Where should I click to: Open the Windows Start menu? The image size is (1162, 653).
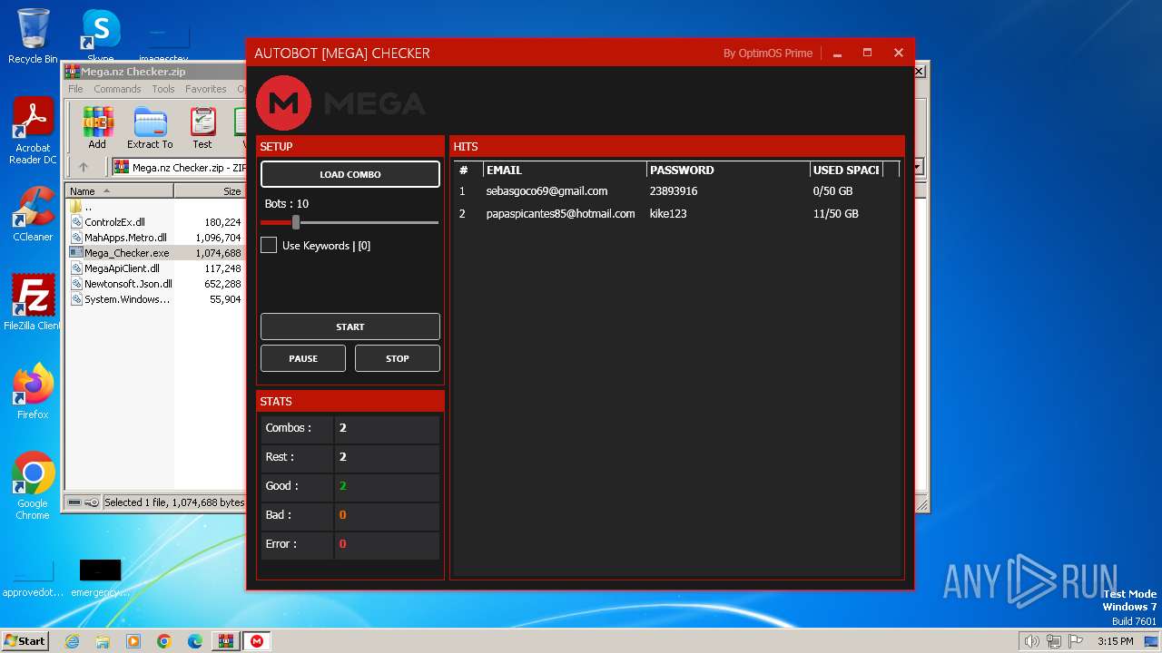[25, 641]
